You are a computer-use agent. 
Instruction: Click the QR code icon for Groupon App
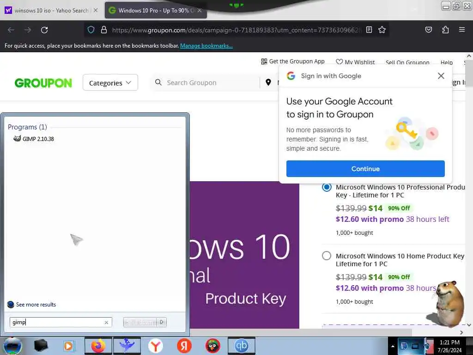tap(264, 61)
